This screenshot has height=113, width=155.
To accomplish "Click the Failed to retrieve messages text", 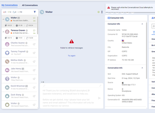I will click(x=72, y=48).
